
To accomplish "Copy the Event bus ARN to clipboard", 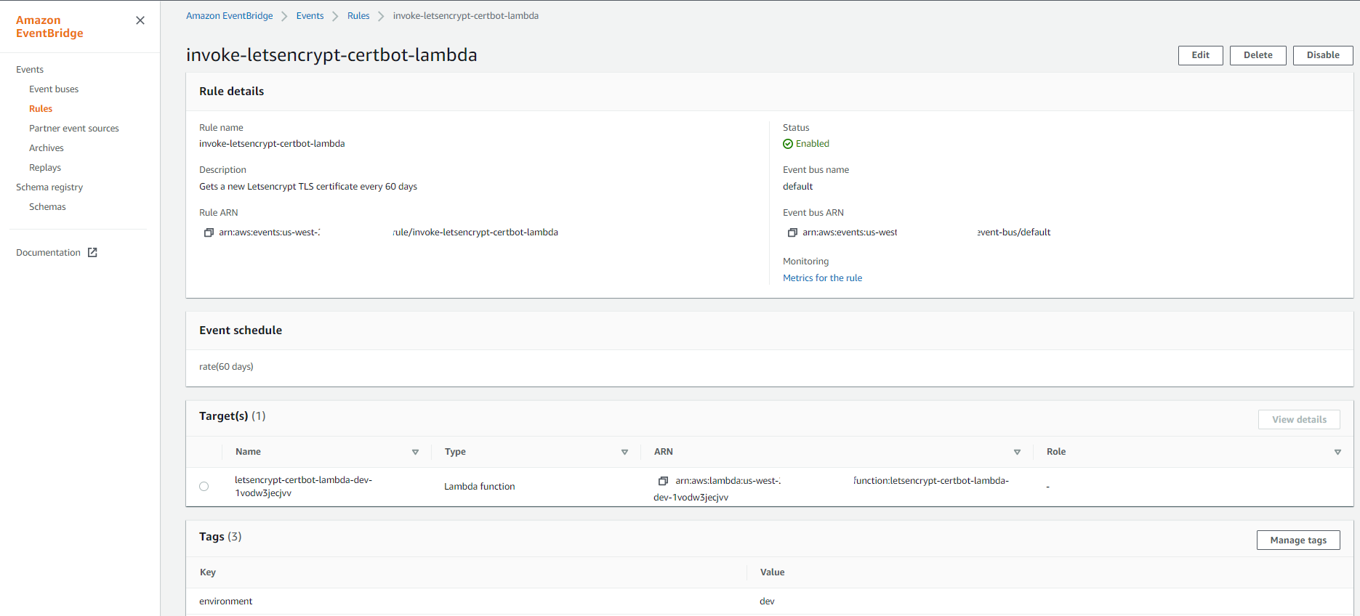I will [x=792, y=232].
